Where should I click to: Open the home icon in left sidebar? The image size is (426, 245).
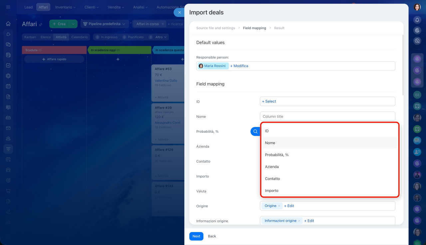point(8,24)
